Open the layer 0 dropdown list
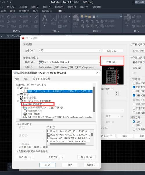The height and width of the screenshot is (175, 145). pos(121,17)
